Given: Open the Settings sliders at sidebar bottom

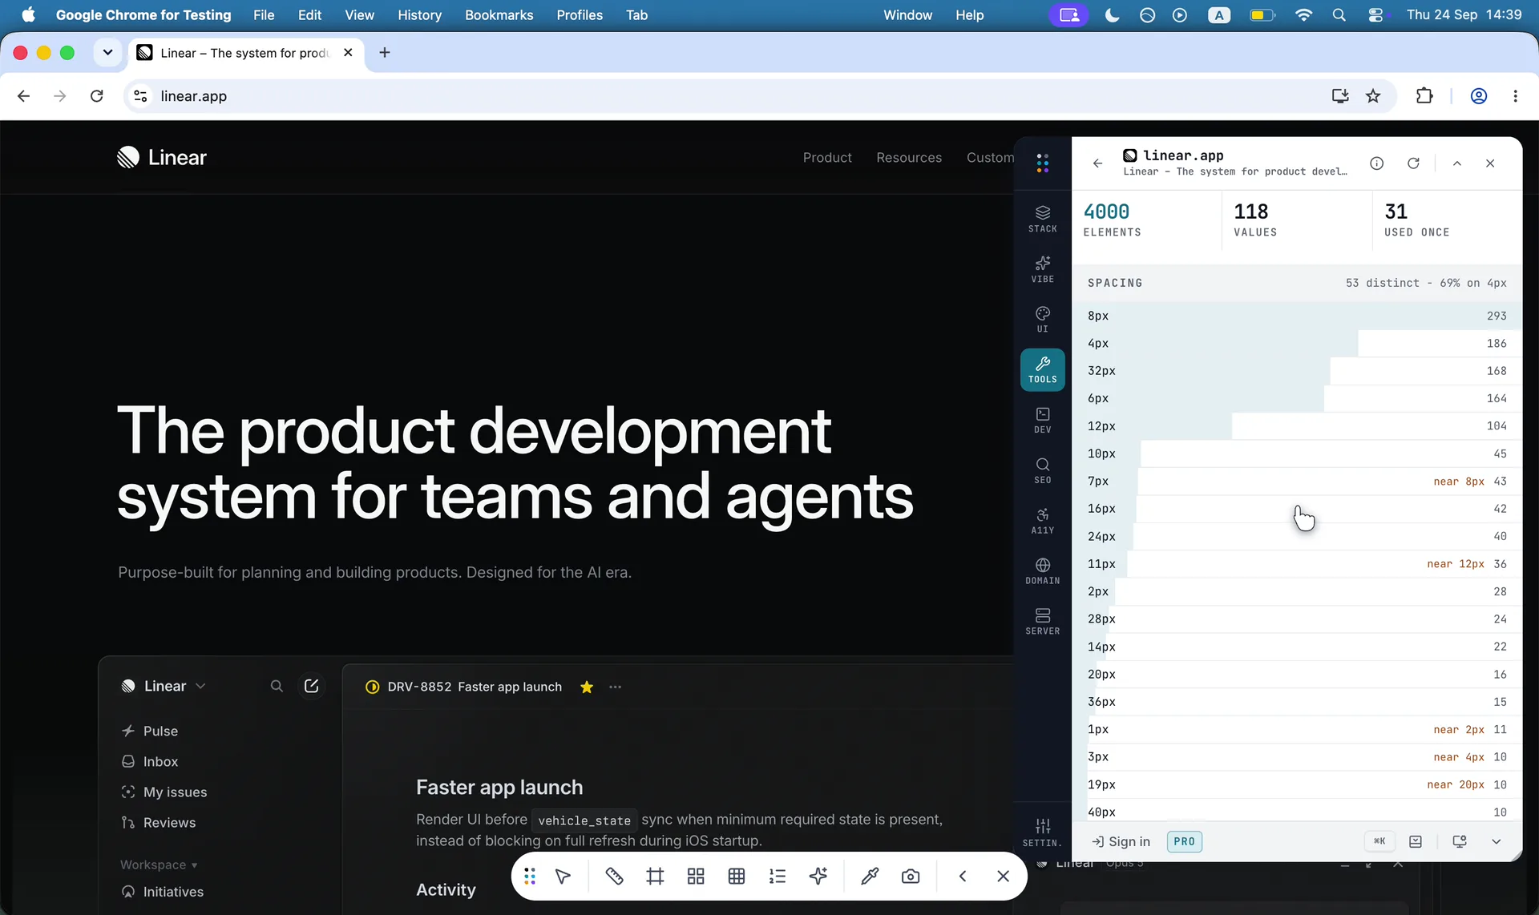Looking at the screenshot, I should pyautogui.click(x=1042, y=832).
